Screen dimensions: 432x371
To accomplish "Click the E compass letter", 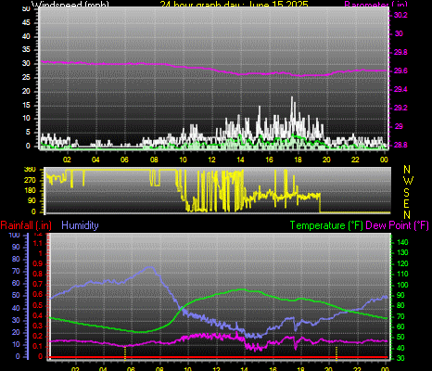I will pos(407,204).
